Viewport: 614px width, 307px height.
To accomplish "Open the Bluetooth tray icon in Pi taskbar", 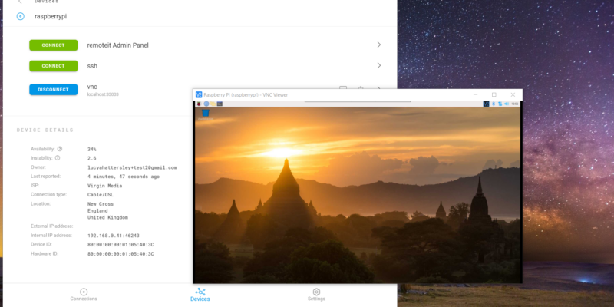I will point(494,104).
